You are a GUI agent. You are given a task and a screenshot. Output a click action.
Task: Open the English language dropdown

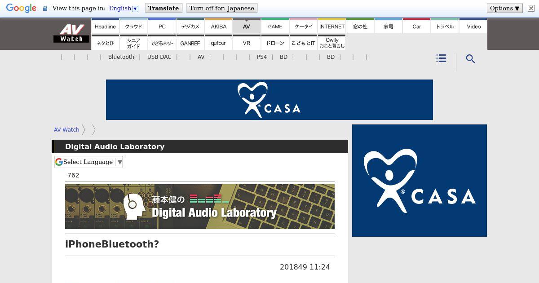124,8
